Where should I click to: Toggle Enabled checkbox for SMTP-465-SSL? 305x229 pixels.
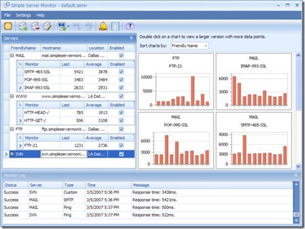[121, 72]
